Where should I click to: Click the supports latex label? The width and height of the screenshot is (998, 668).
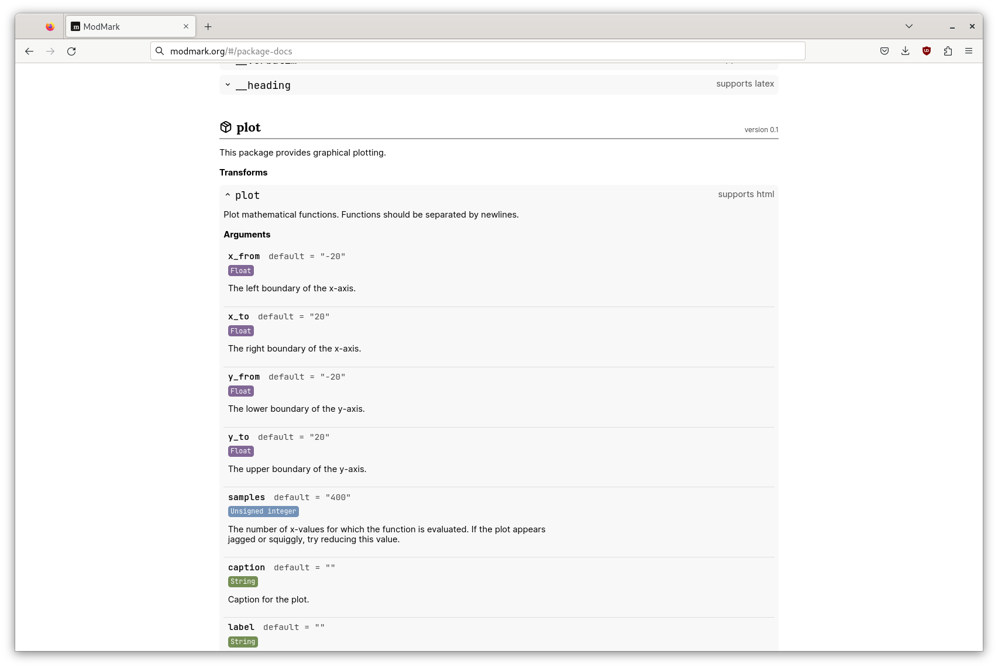pos(745,84)
